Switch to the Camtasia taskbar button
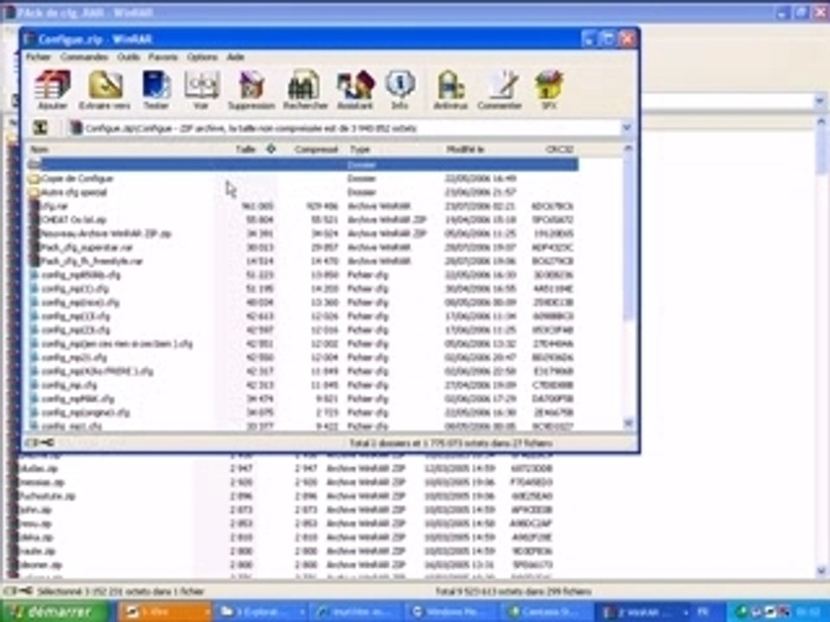Image resolution: width=830 pixels, height=622 pixels. coord(548,612)
